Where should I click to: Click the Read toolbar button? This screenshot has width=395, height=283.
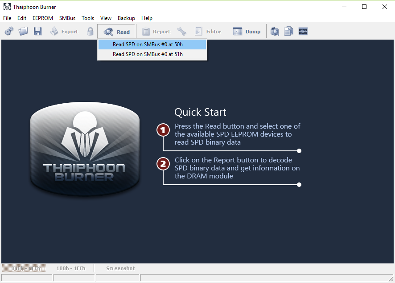[x=117, y=32]
